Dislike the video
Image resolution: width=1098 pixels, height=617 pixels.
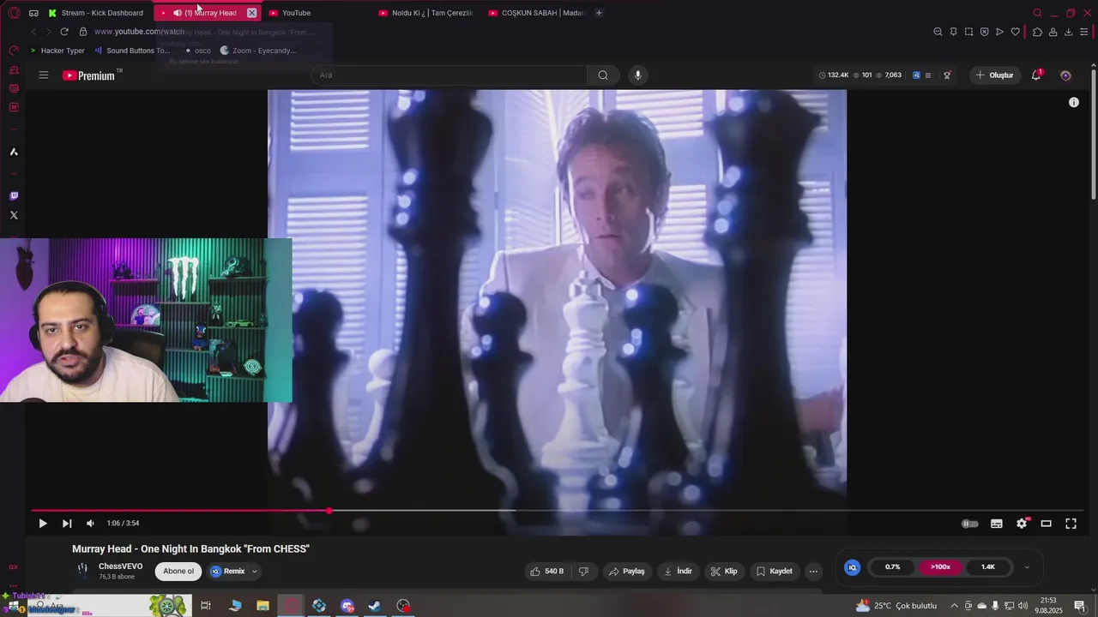point(584,572)
